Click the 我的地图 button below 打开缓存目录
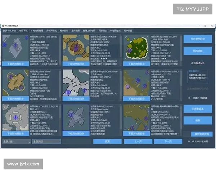The image size is (216, 173). (x=198, y=51)
